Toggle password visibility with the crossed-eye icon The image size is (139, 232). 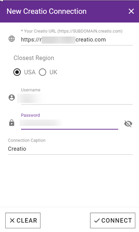(128, 124)
